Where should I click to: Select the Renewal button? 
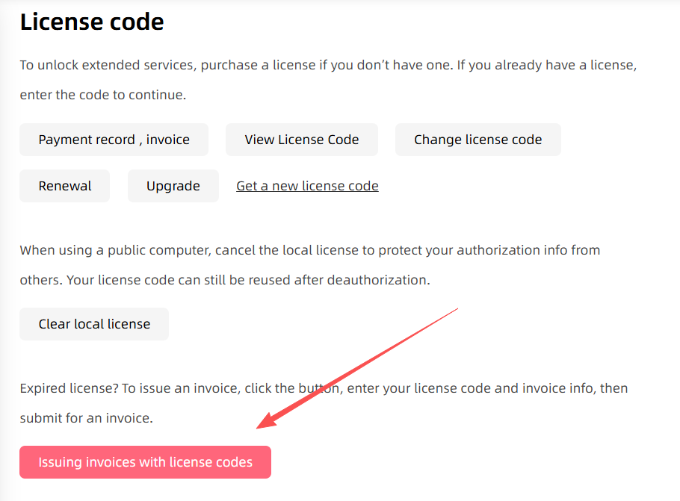click(x=65, y=186)
